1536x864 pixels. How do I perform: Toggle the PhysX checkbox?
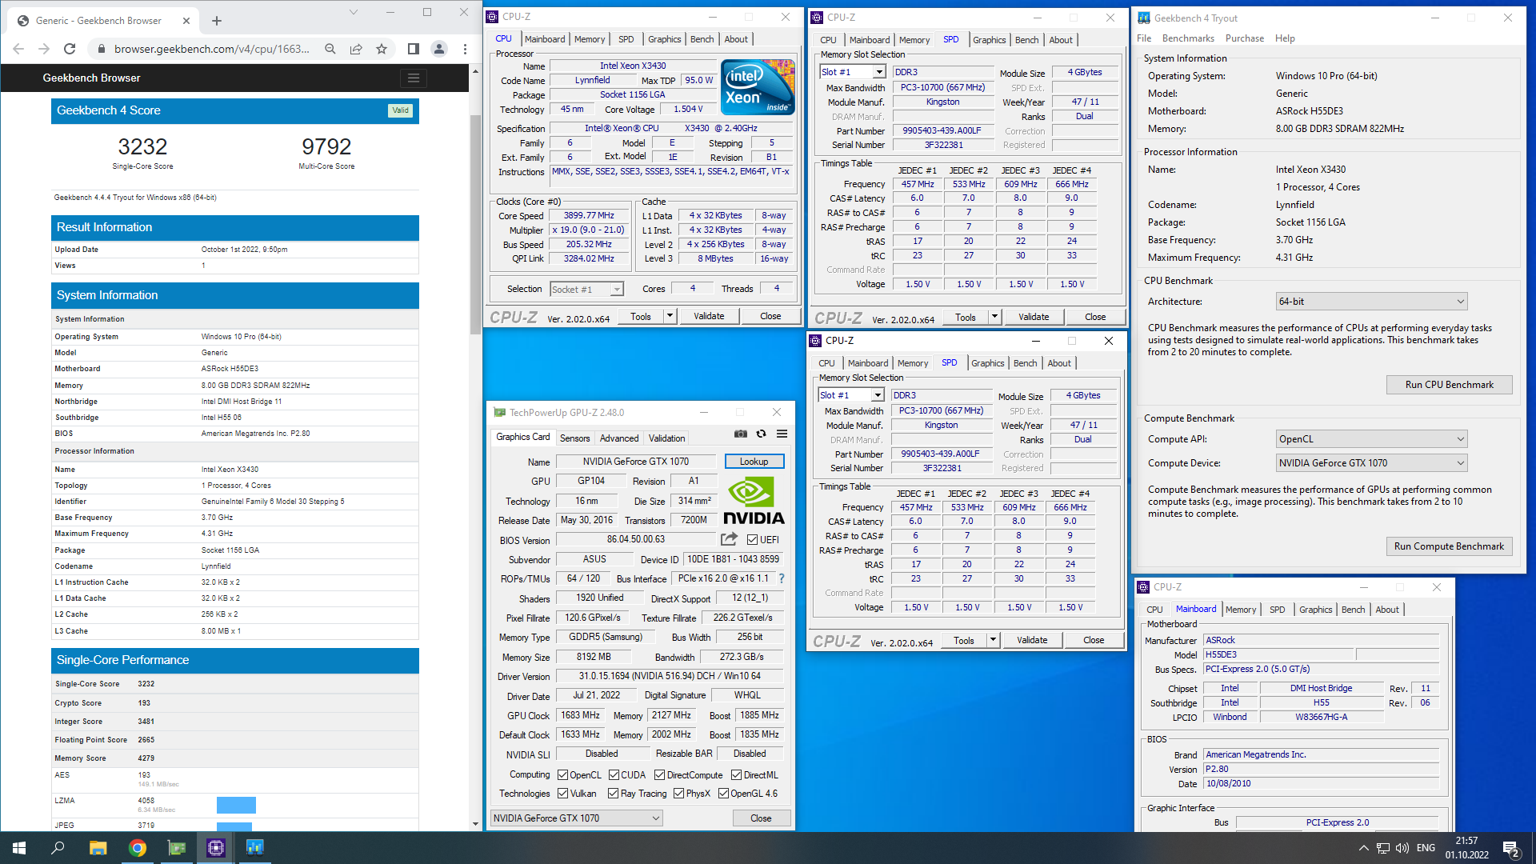click(x=678, y=794)
